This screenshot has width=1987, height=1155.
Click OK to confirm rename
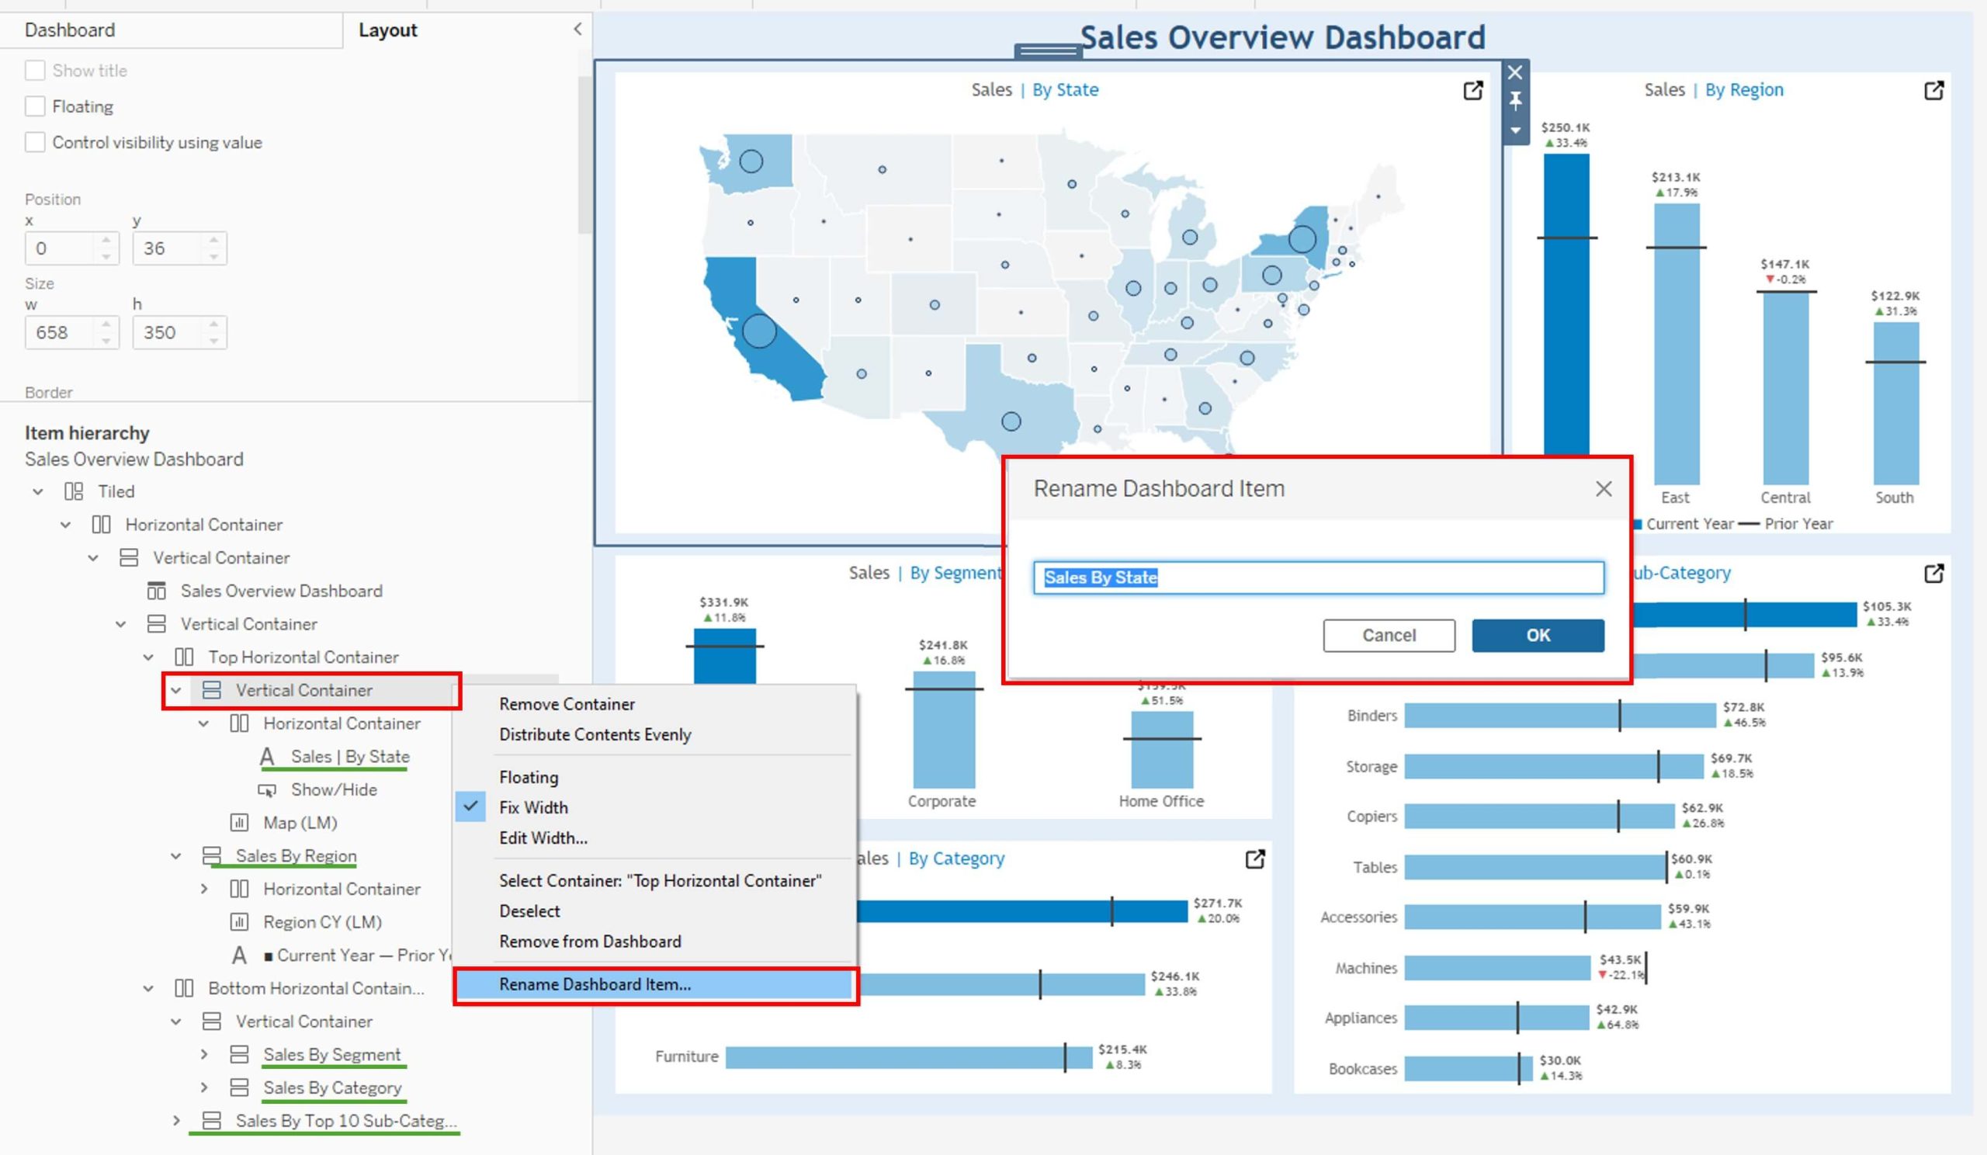[1536, 634]
